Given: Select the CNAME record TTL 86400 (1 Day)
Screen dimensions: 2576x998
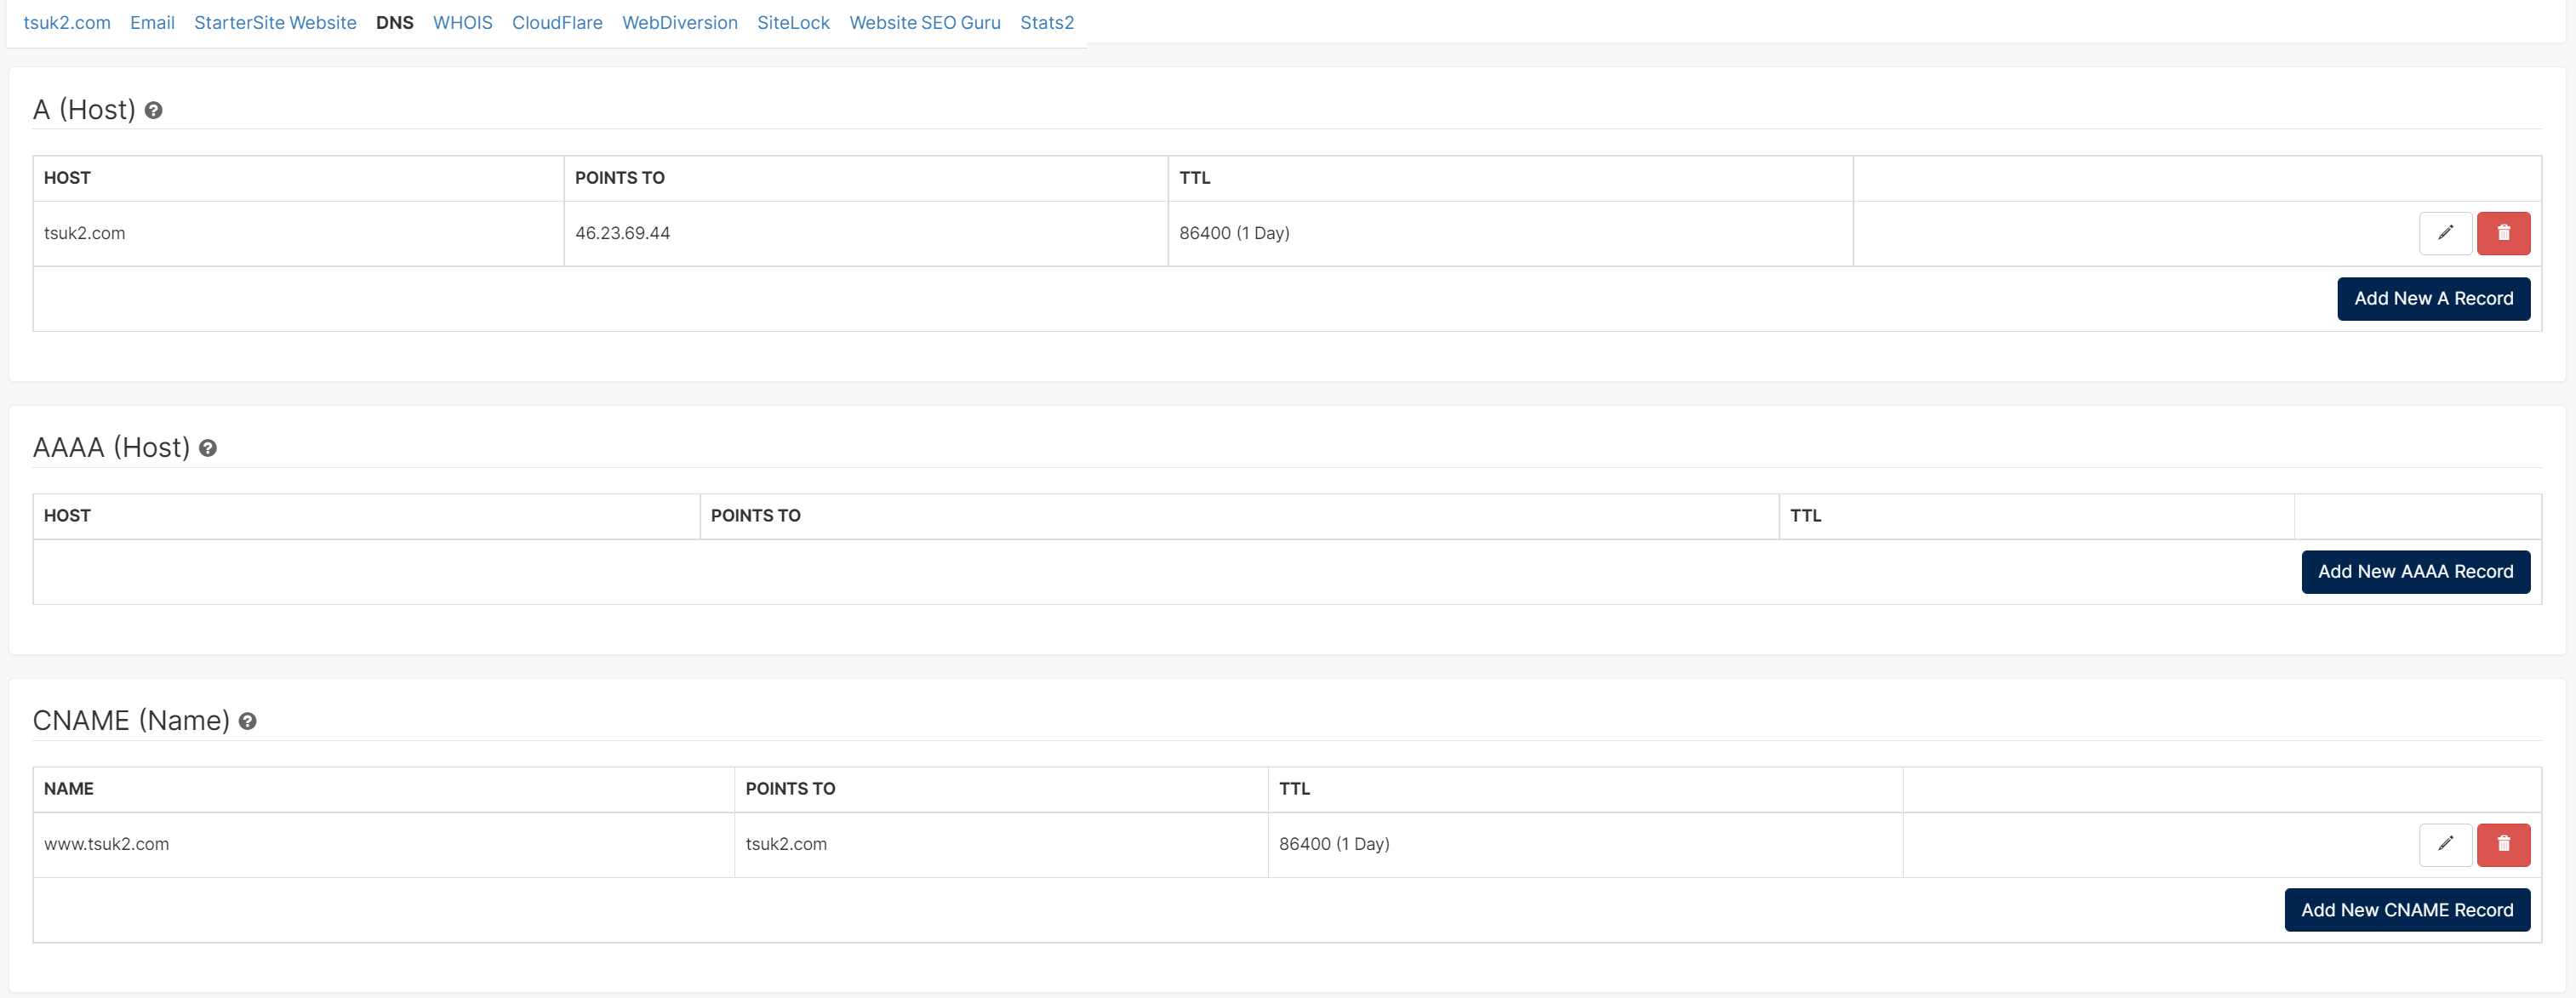Looking at the screenshot, I should coord(1585,844).
